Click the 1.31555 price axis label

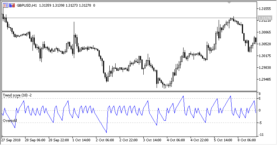pyautogui.click(x=265, y=9)
